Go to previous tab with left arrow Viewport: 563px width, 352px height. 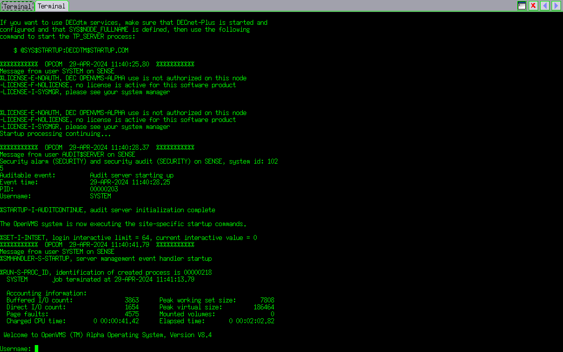pyautogui.click(x=545, y=6)
